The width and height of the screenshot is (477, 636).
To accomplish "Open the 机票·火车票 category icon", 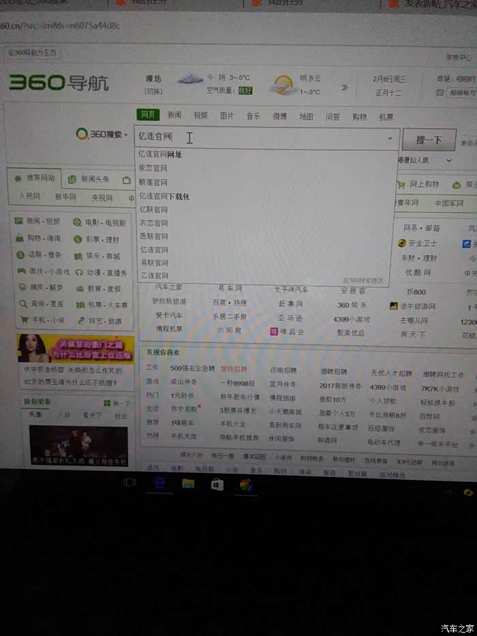I will point(80,305).
